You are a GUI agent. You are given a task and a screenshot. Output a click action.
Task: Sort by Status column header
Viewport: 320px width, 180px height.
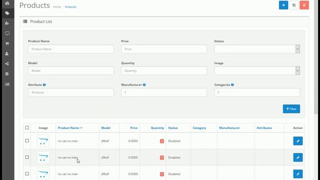pos(173,128)
